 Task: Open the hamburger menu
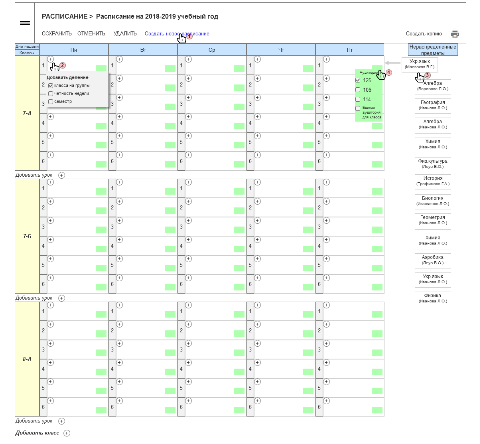pyautogui.click(x=25, y=23)
